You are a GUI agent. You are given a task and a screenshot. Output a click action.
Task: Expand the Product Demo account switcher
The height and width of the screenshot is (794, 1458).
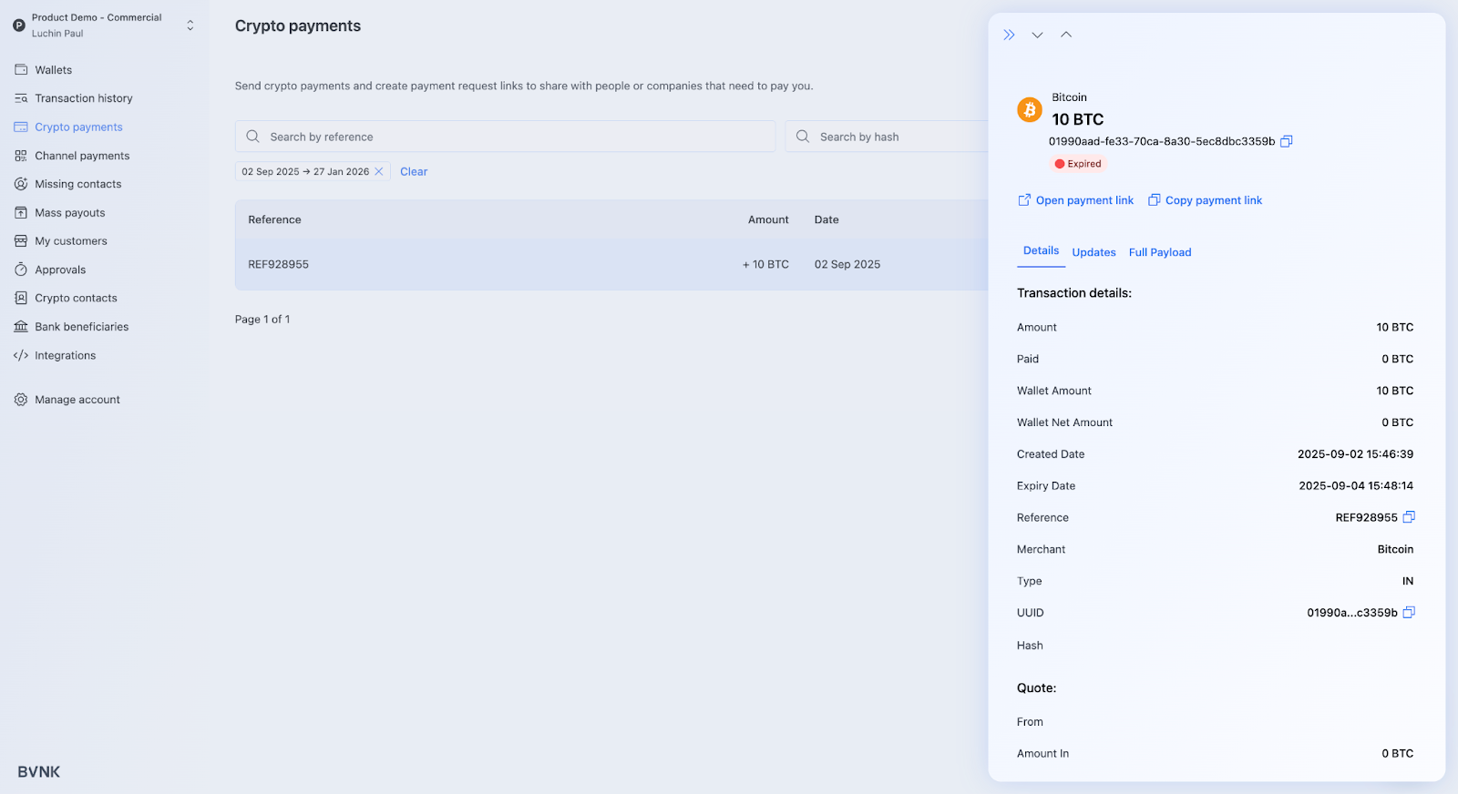(x=190, y=25)
